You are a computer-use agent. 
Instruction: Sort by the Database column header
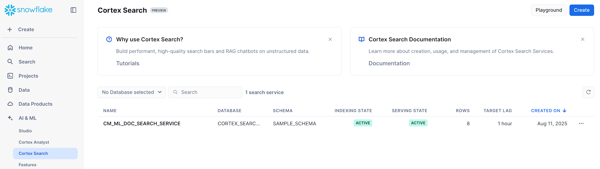tap(229, 111)
